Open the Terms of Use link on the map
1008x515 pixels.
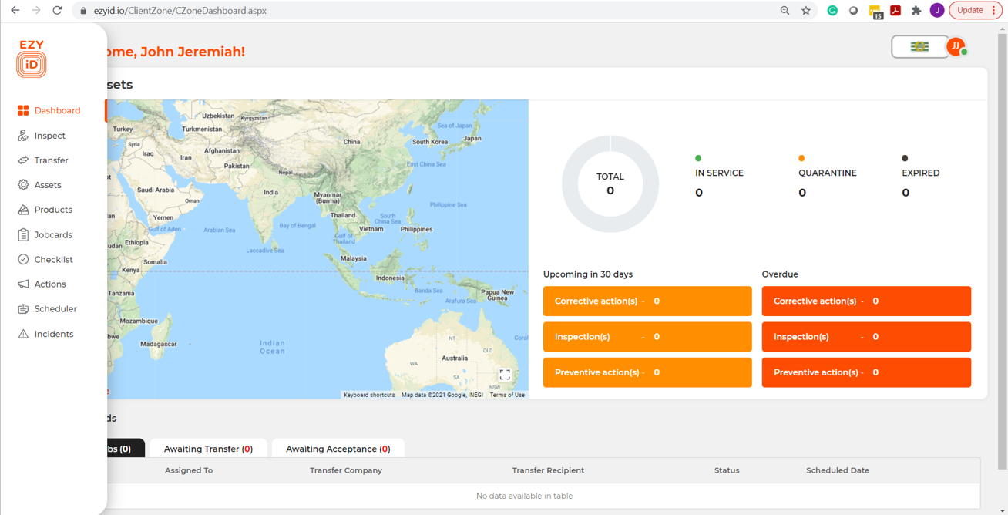[506, 394]
